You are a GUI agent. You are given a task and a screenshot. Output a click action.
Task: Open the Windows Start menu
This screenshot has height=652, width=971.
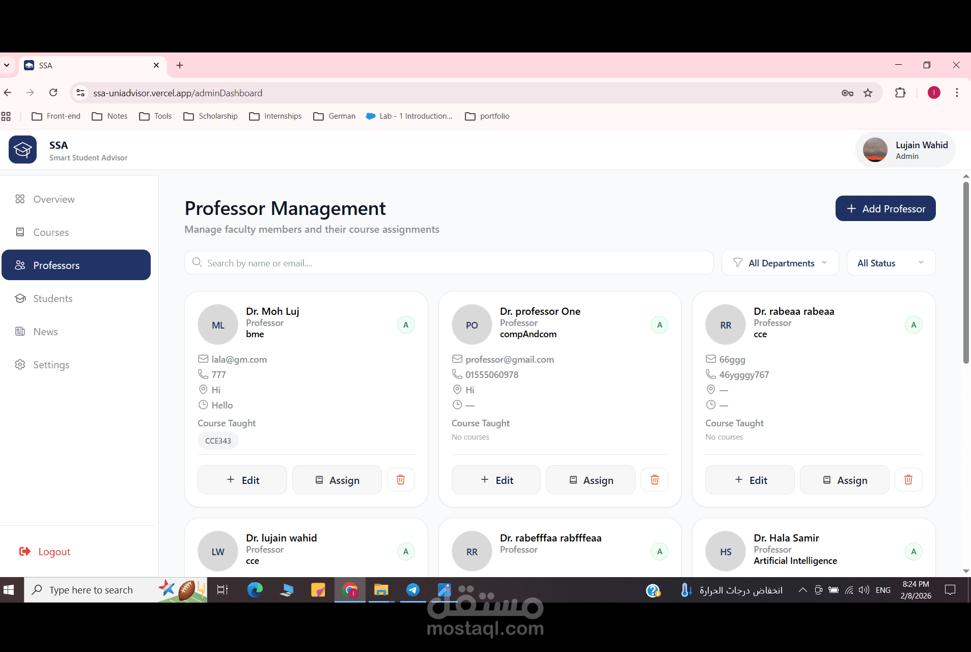(x=9, y=590)
